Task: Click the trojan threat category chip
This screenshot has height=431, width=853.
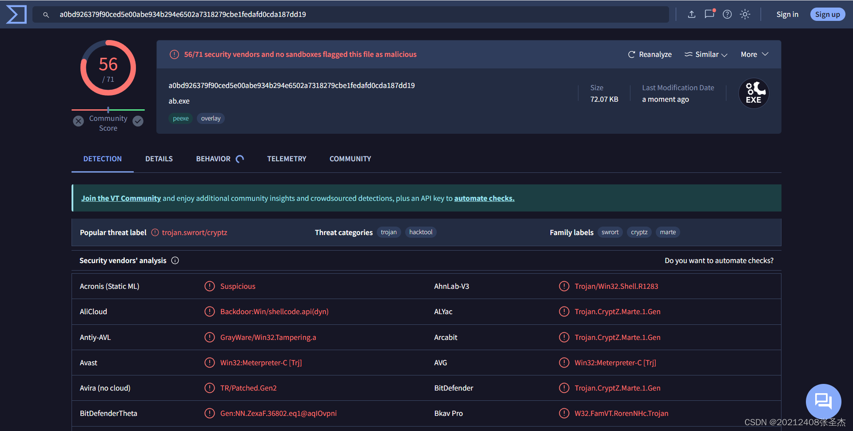Action: point(389,232)
